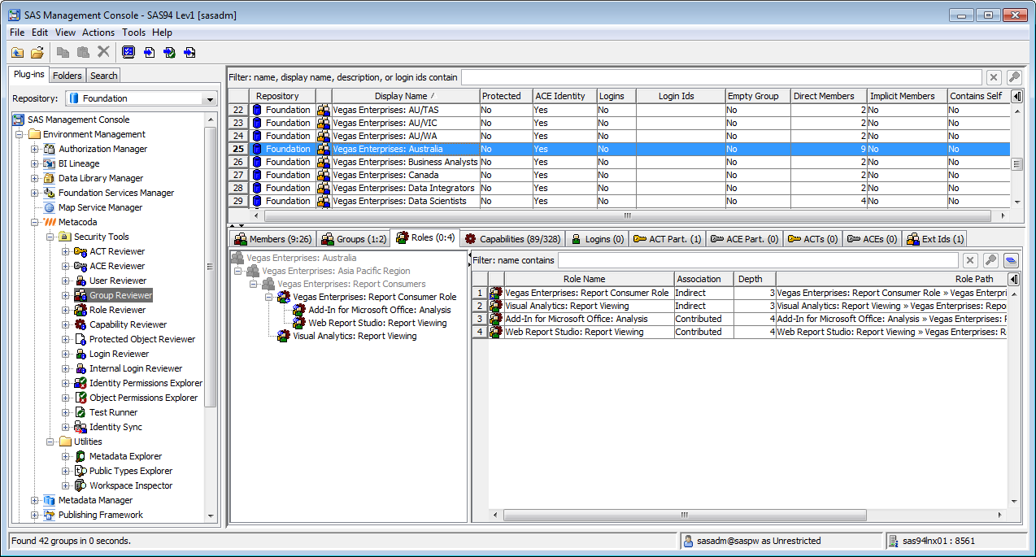This screenshot has height=557, width=1036.
Task: Click the group icon in row 25 Australia
Action: tap(324, 149)
